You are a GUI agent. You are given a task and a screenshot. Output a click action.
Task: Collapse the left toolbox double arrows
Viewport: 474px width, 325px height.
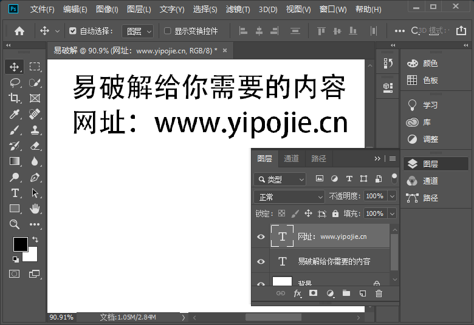point(9,45)
